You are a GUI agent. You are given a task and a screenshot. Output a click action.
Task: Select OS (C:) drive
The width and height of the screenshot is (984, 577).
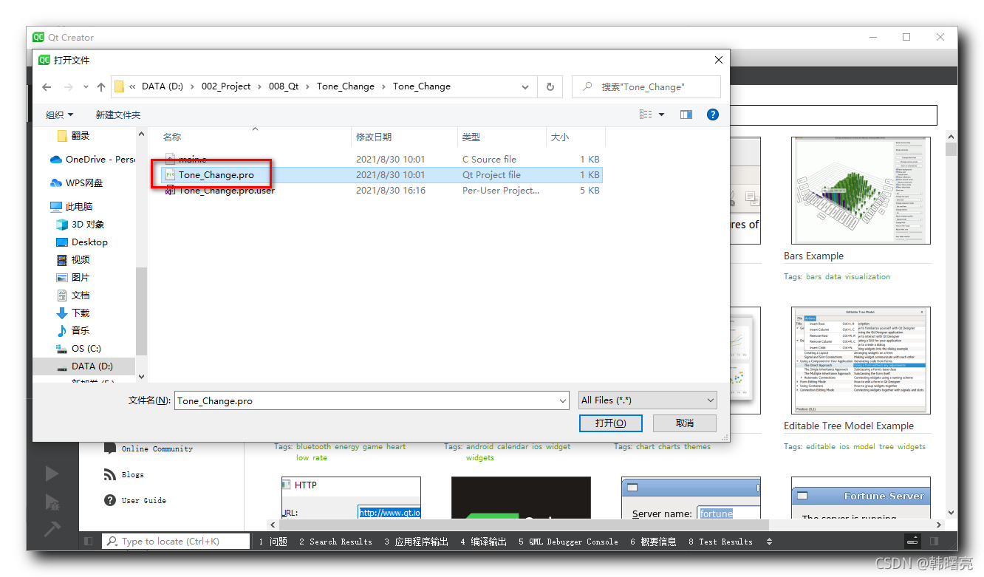pos(79,348)
